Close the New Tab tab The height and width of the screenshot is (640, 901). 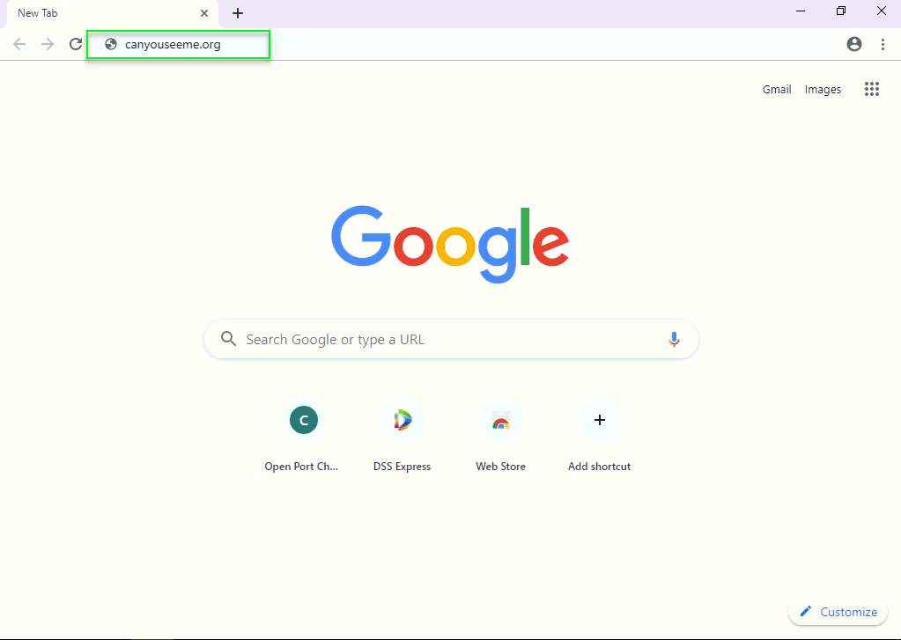(204, 13)
